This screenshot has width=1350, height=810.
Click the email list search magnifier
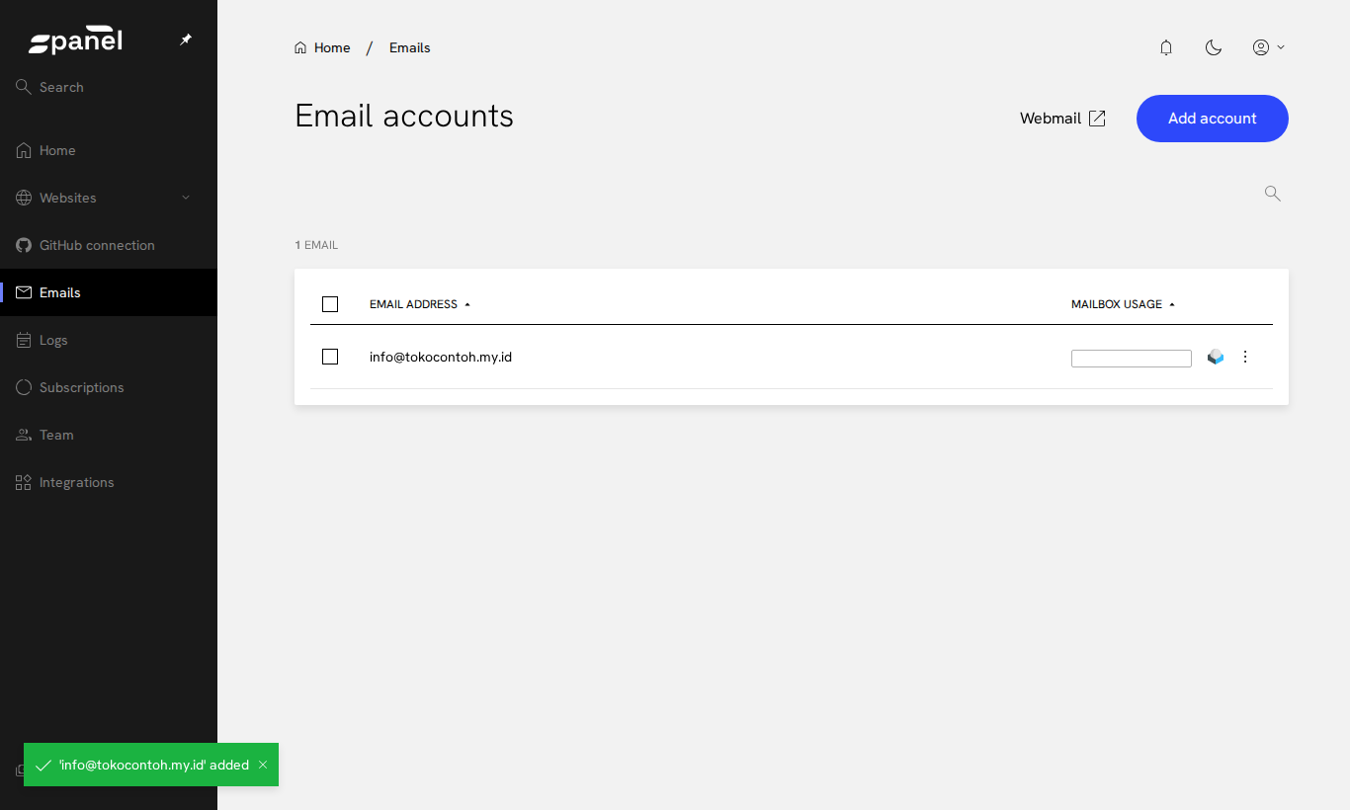pos(1273,194)
